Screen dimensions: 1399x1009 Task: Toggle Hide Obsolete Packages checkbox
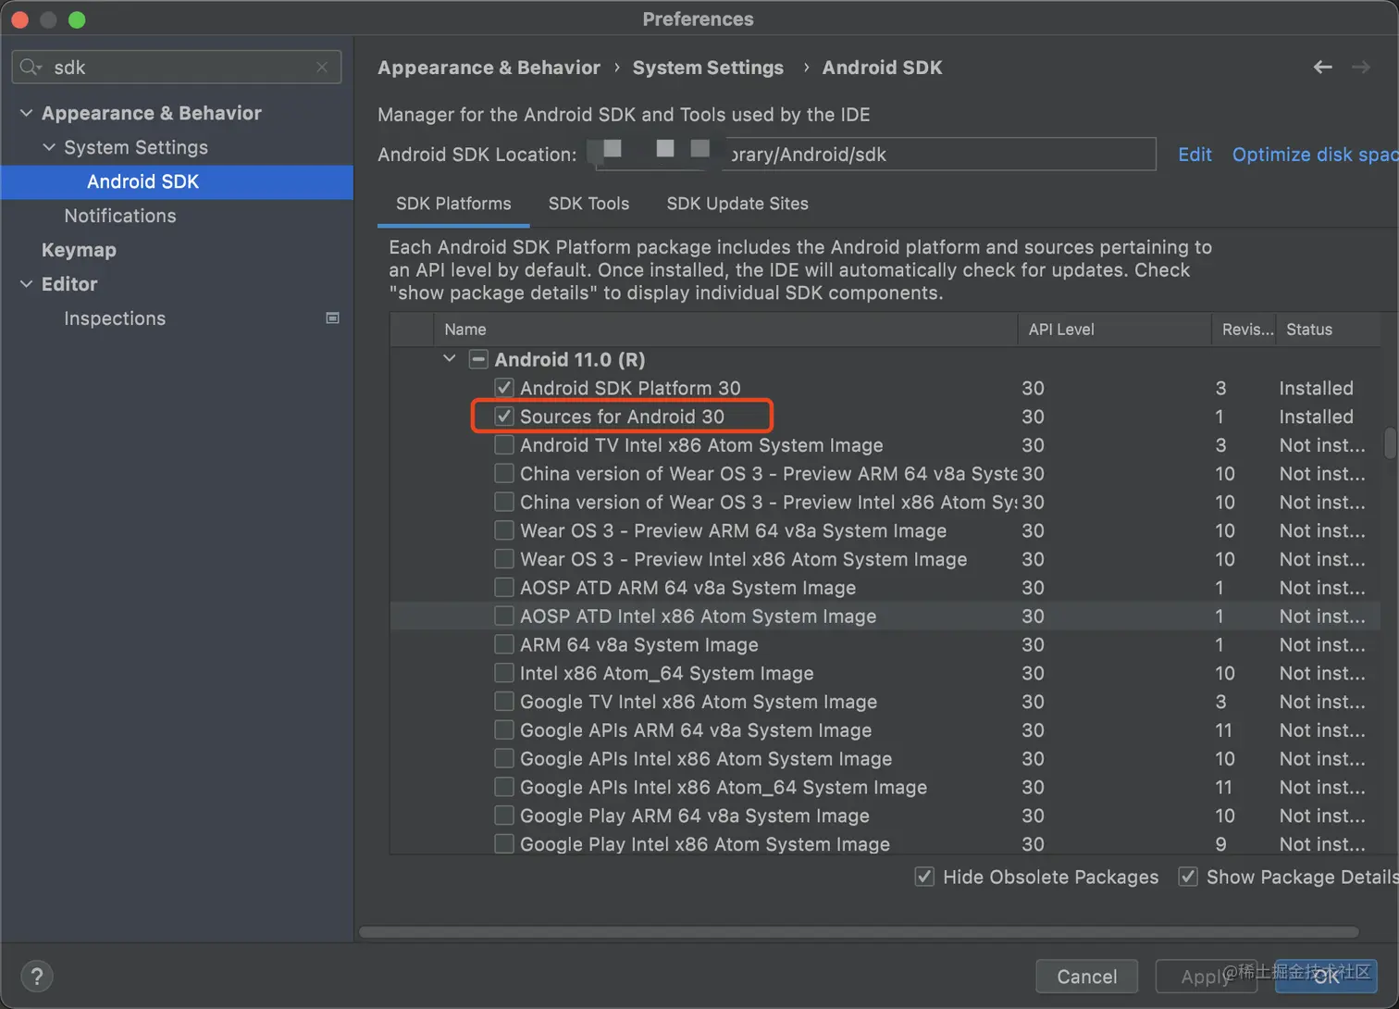point(924,877)
